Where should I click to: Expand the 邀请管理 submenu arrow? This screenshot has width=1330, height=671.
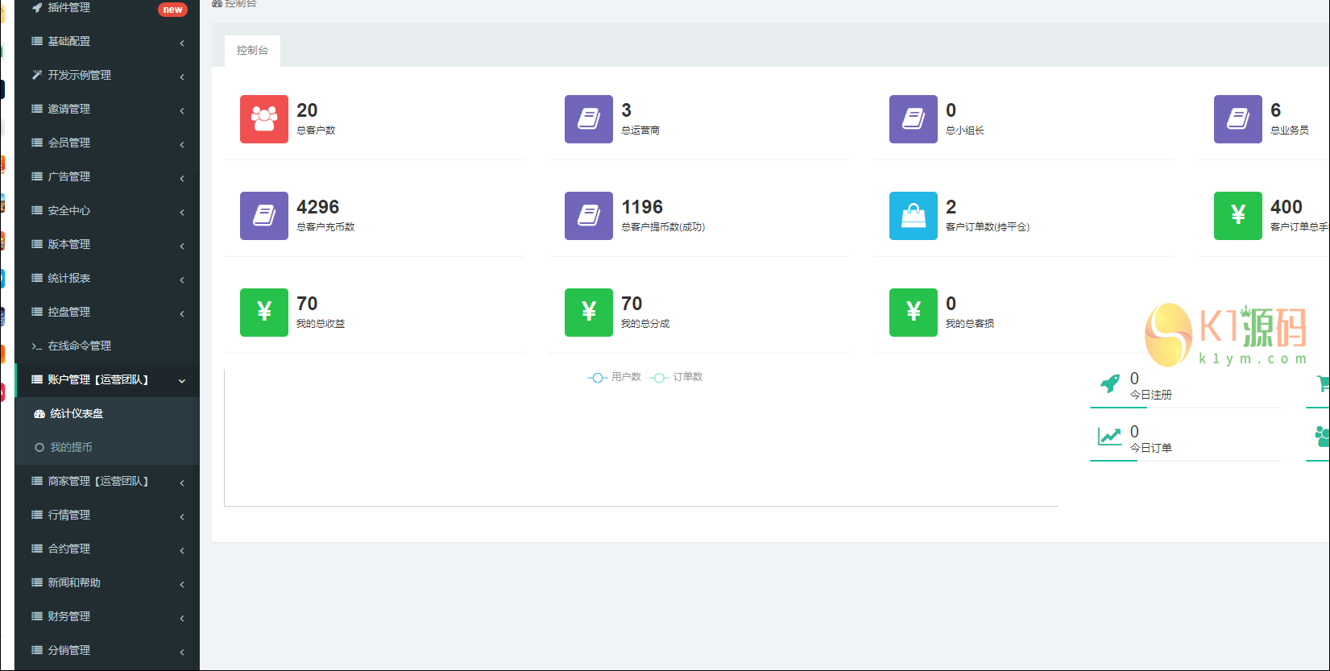pos(182,110)
